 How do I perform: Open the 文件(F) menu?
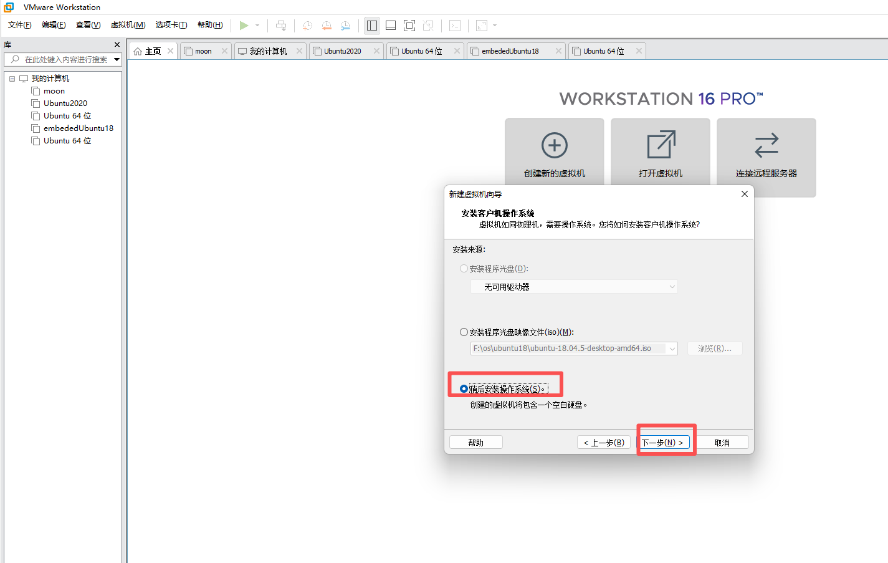[20, 25]
